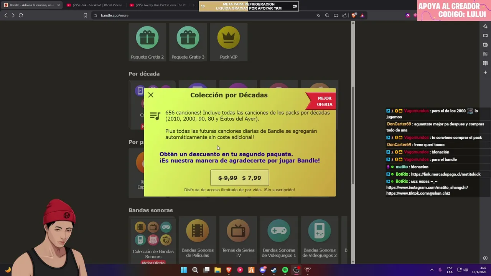Go back in the browser
The width and height of the screenshot is (491, 276).
[x=5, y=15]
